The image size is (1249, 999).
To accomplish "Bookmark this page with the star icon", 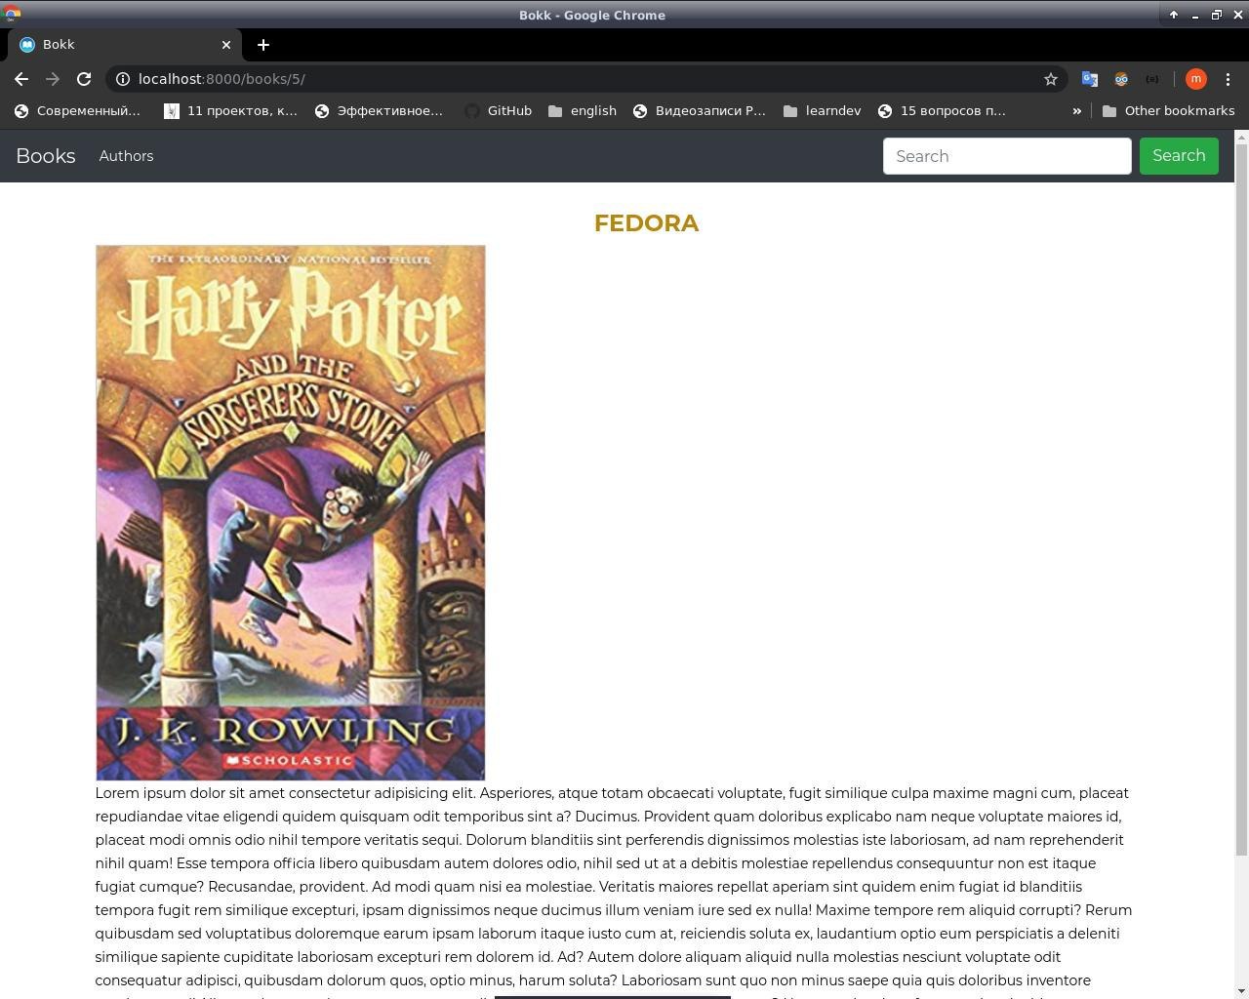I will point(1051,79).
